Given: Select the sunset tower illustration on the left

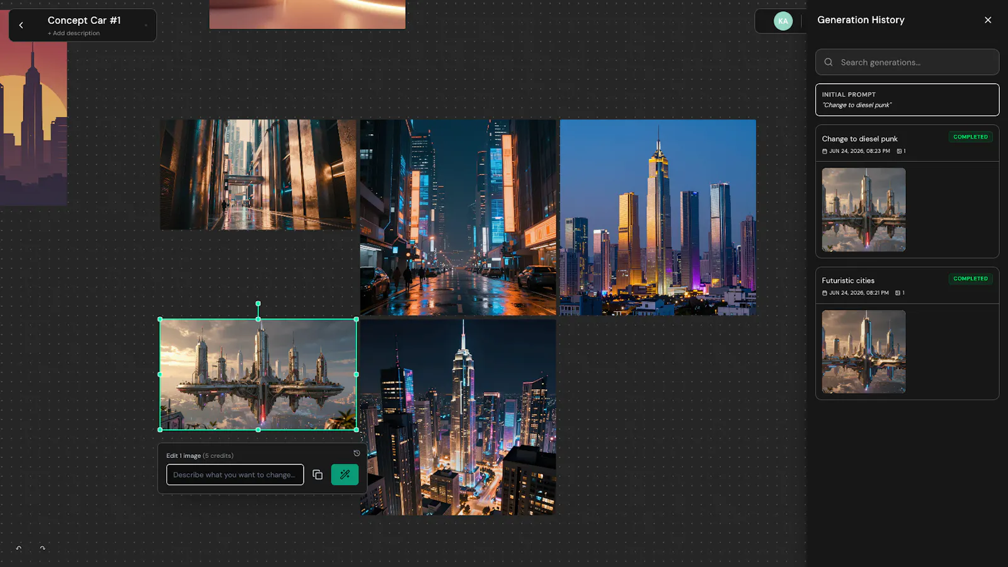Looking at the screenshot, I should point(33,123).
